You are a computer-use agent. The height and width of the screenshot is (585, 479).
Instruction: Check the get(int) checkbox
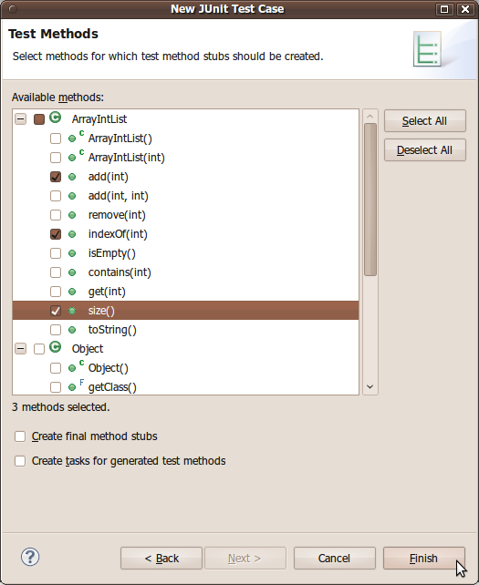pyautogui.click(x=56, y=292)
